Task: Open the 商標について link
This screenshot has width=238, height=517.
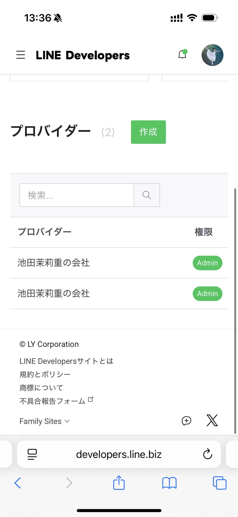Action: point(41,388)
